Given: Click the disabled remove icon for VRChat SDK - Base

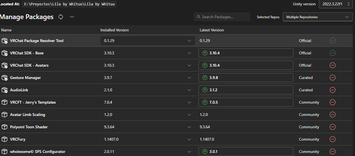Looking at the screenshot, I should point(333,53).
